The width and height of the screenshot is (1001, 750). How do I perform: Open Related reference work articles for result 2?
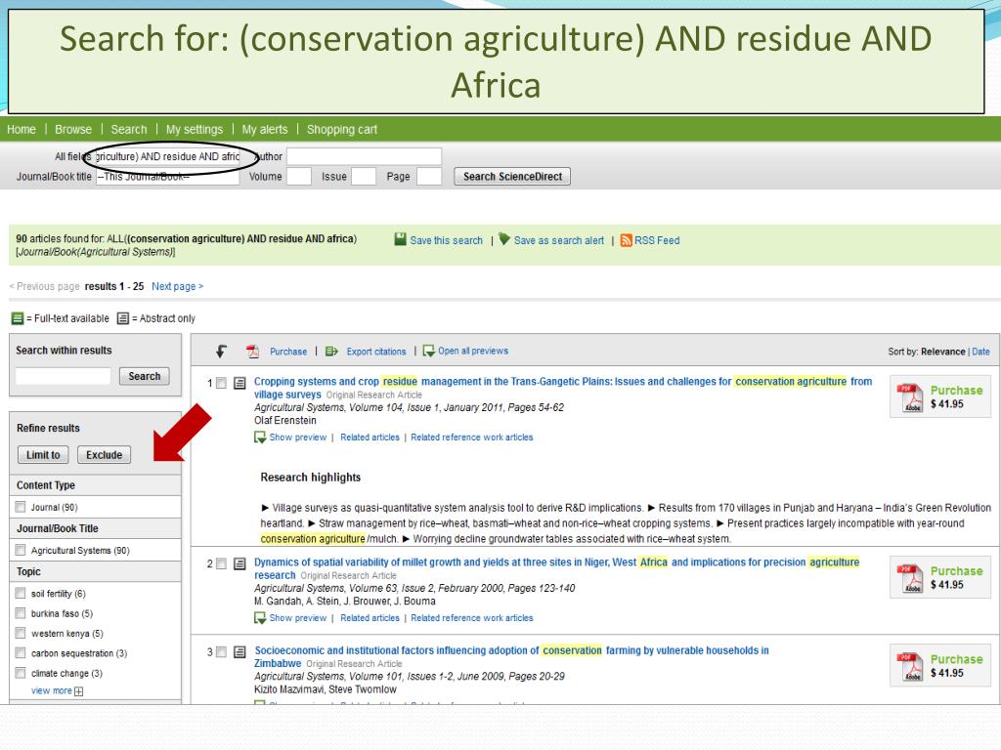[472, 618]
